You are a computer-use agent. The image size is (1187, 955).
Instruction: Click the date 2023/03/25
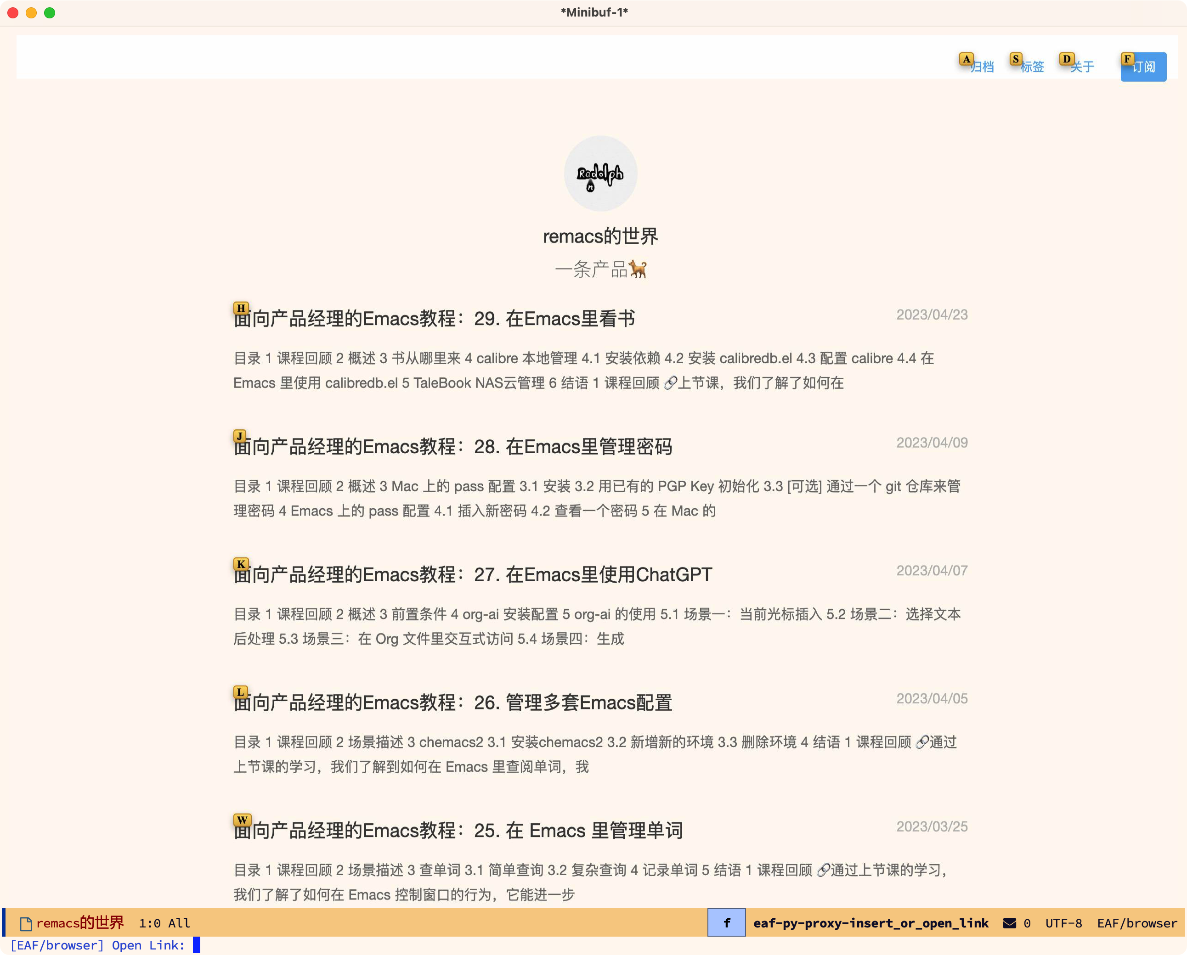tap(932, 826)
